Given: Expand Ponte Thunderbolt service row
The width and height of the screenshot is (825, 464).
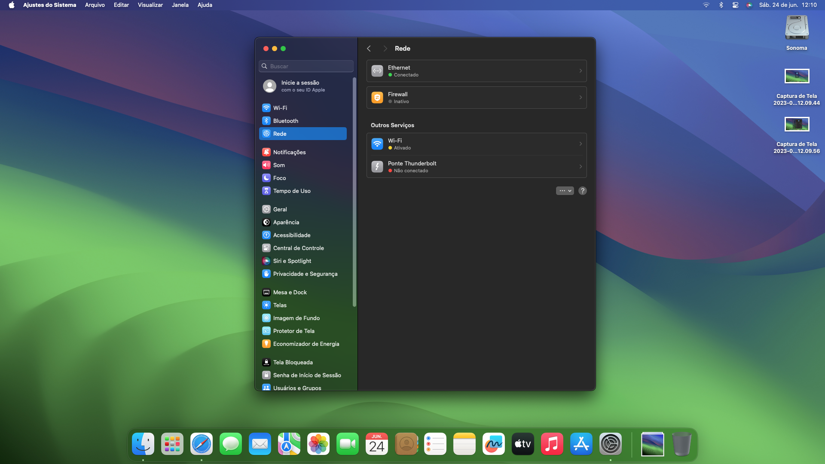Looking at the screenshot, I should pyautogui.click(x=580, y=167).
